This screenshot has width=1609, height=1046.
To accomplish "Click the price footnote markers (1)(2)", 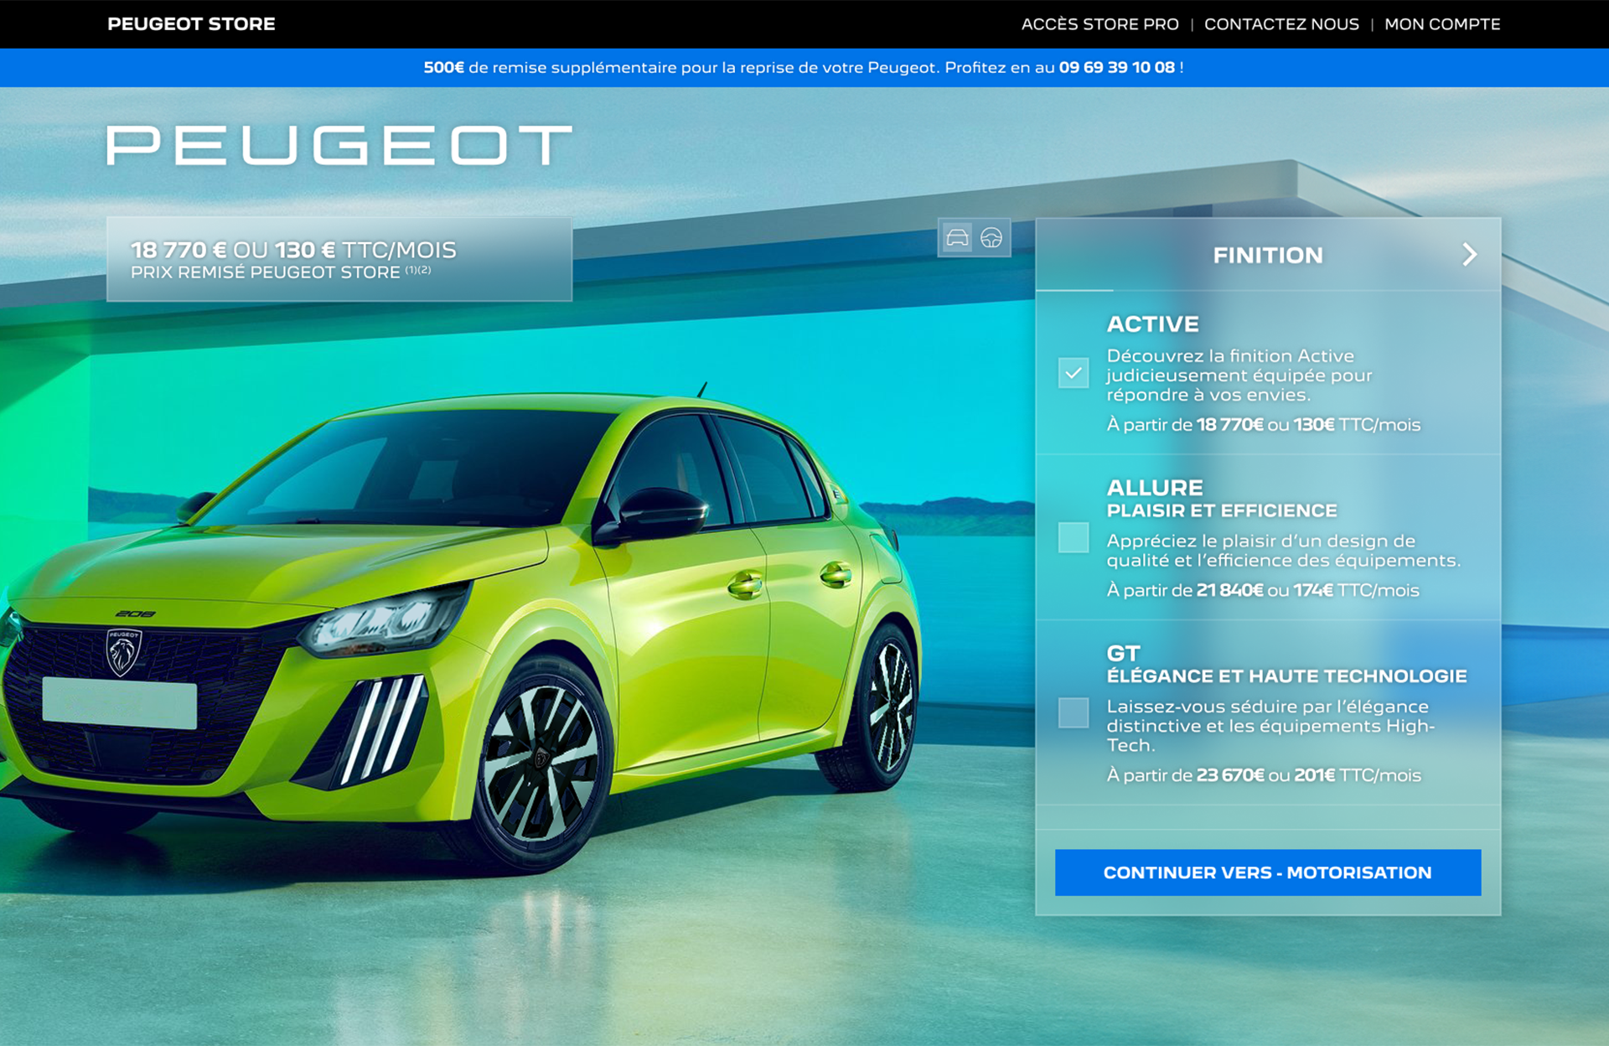I will (x=418, y=270).
